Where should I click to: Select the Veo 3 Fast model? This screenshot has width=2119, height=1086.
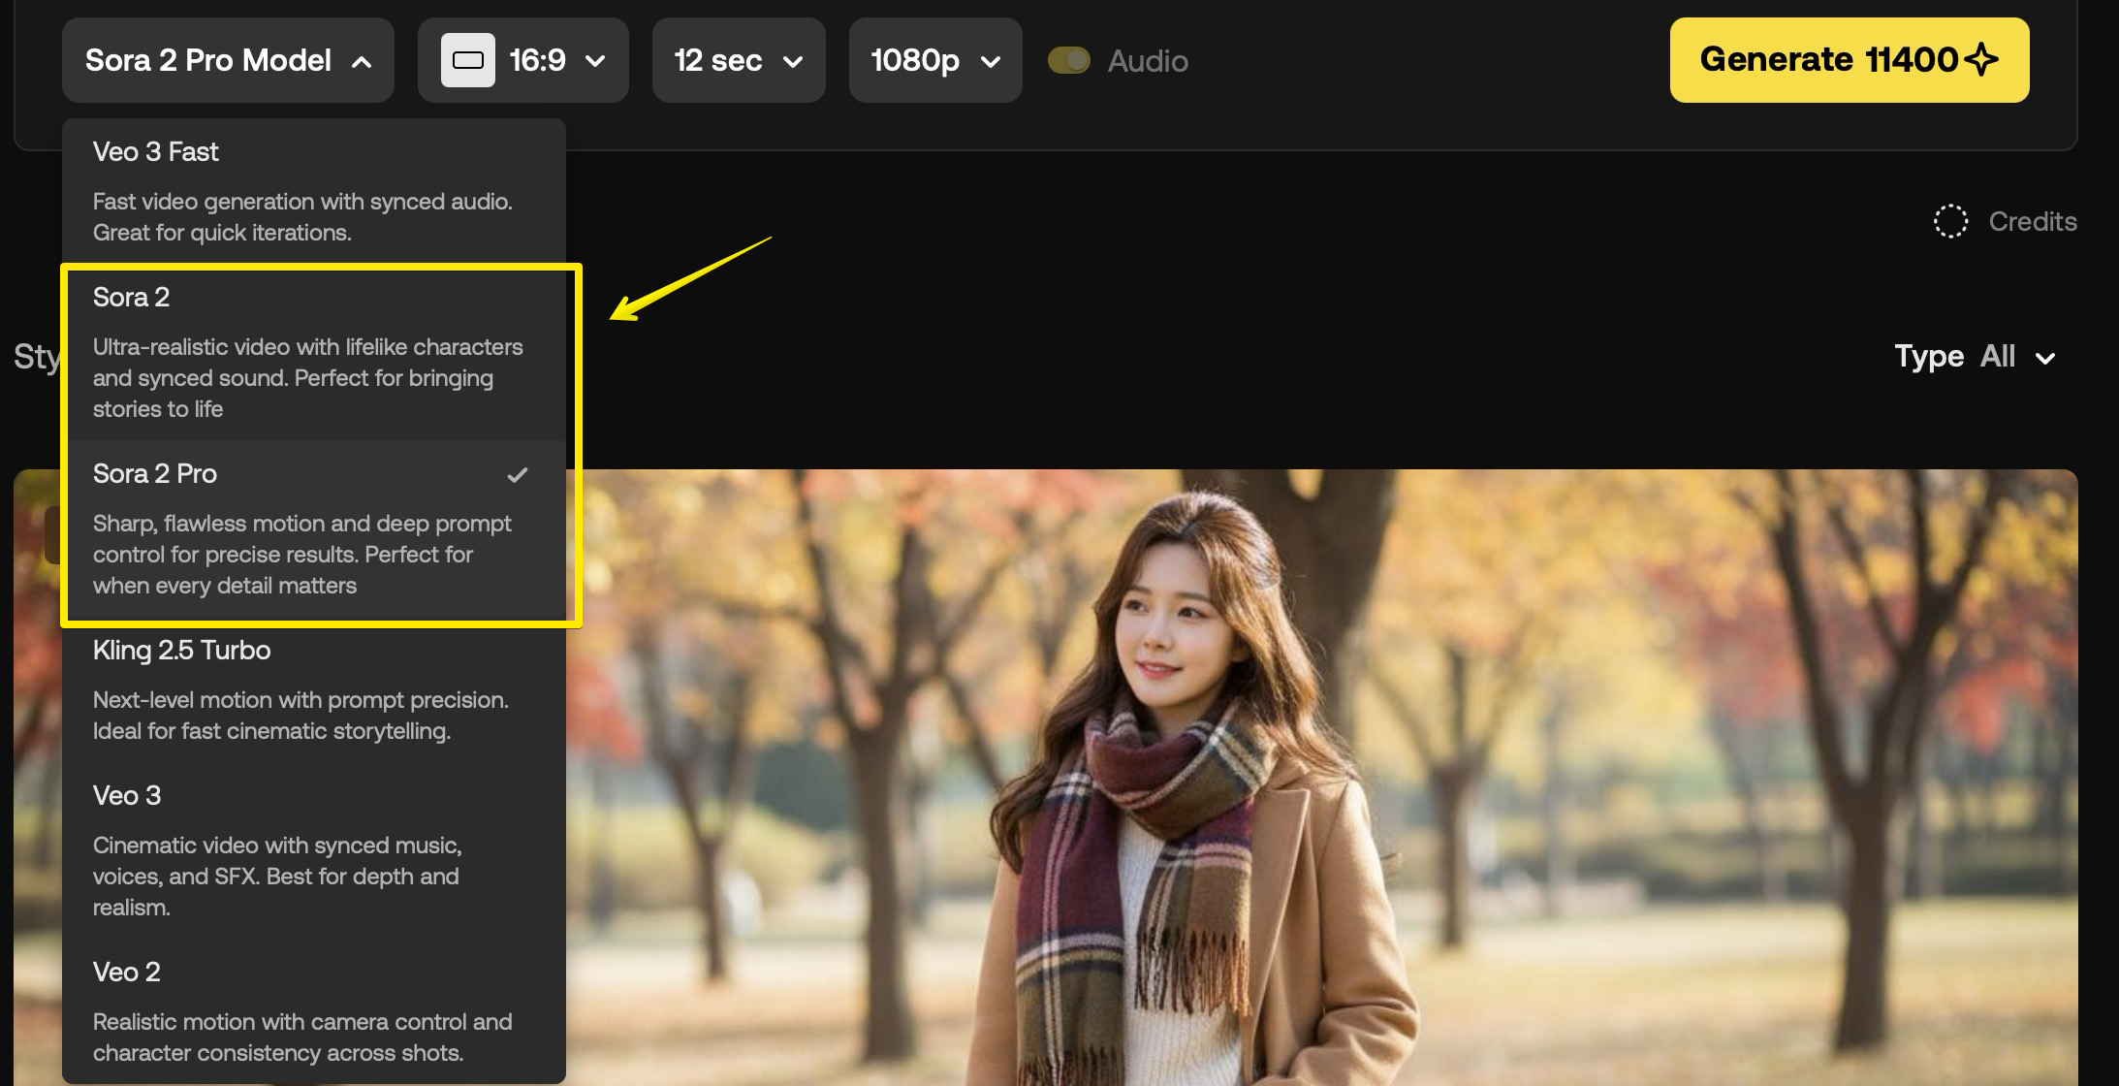313,190
